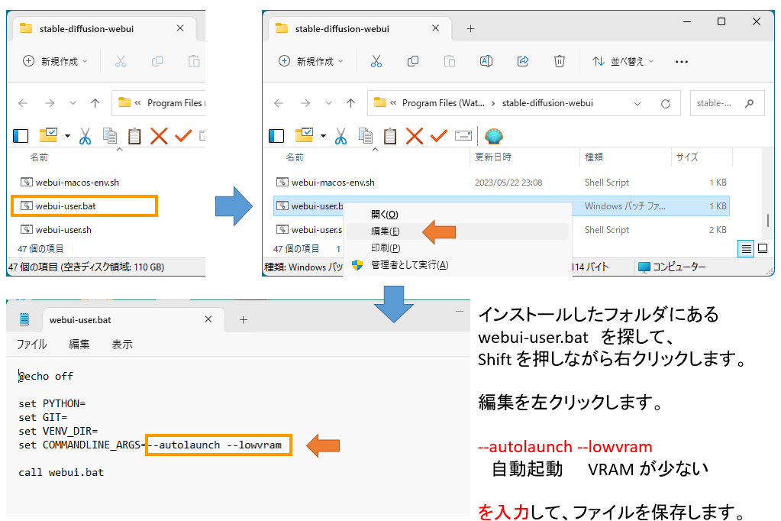Open the Share icon in Explorer toolbar
Image resolution: width=781 pixels, height=521 pixels.
tap(523, 61)
